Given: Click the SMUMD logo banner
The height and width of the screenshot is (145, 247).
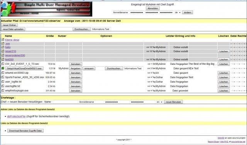Looking at the screenshot, I should coord(46,9).
